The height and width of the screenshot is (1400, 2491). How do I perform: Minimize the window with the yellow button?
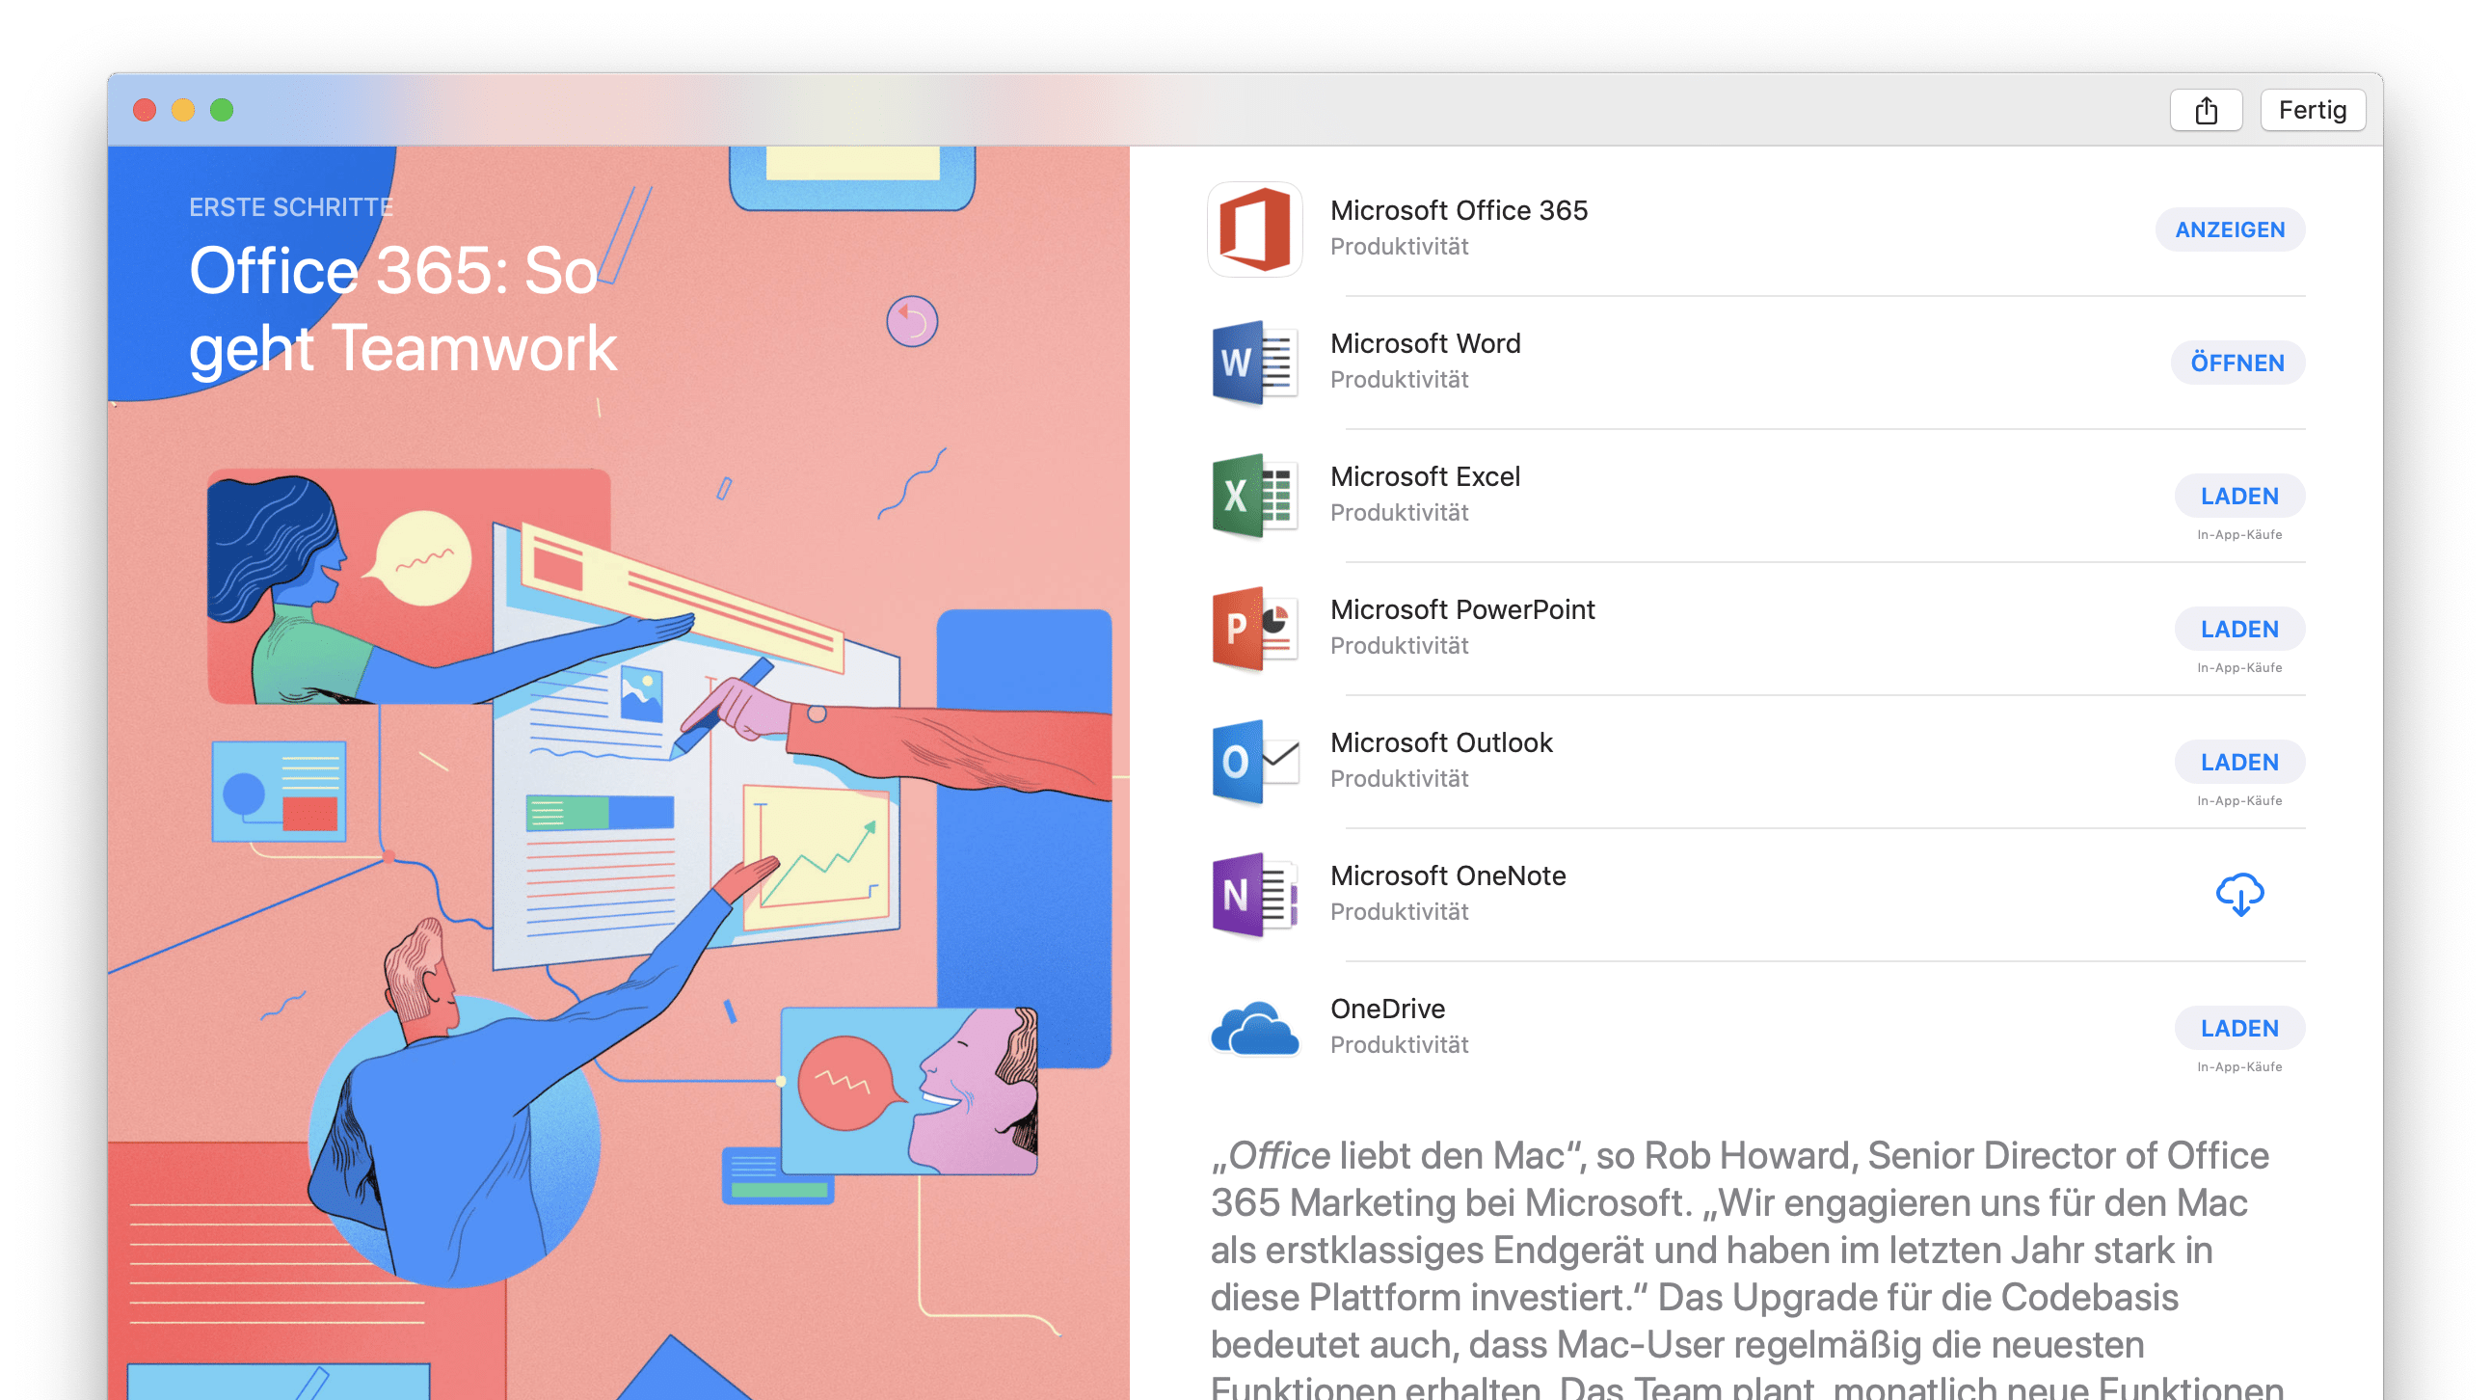click(x=183, y=110)
